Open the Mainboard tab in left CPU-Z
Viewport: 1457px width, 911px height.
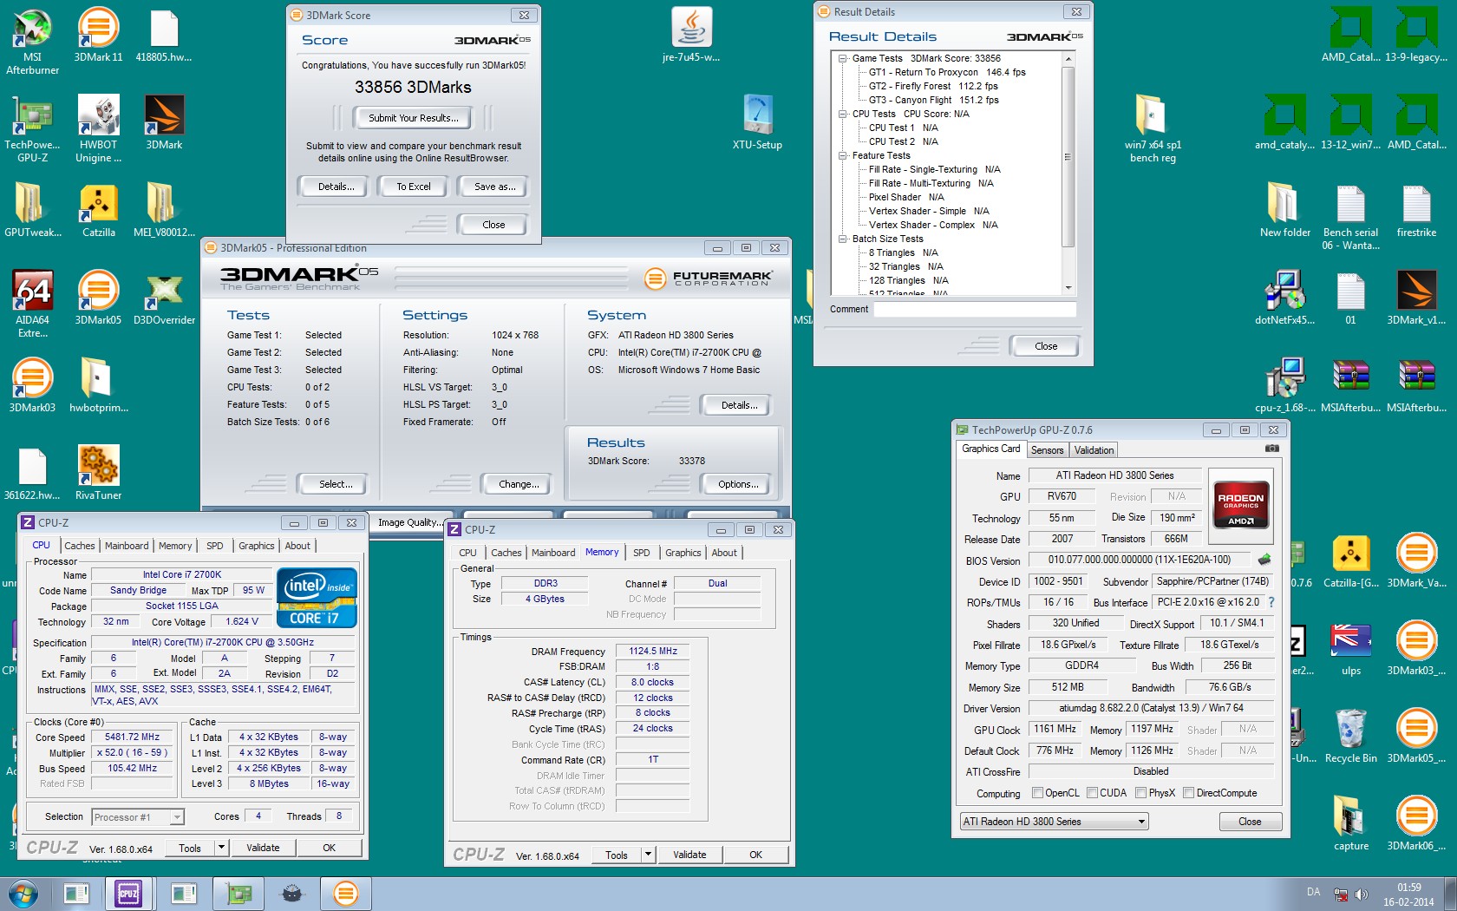pos(127,546)
